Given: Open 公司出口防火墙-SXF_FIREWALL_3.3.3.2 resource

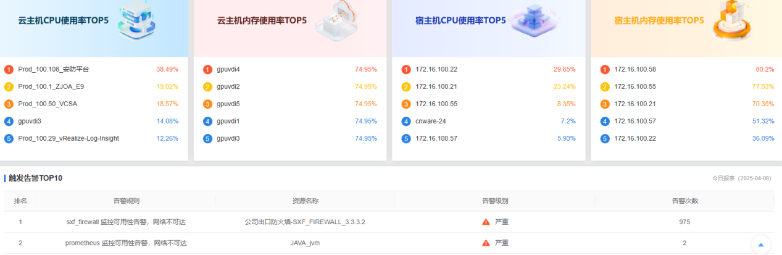Looking at the screenshot, I should [305, 222].
